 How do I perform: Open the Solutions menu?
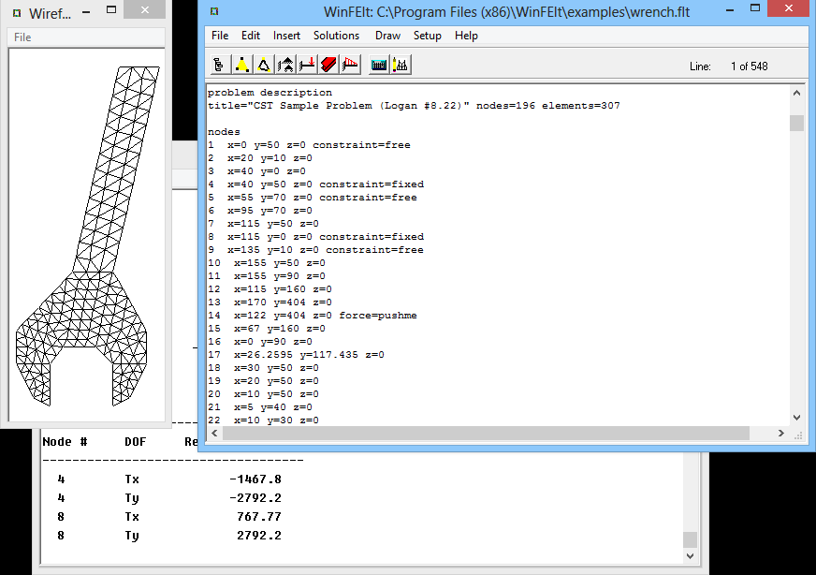coord(336,36)
